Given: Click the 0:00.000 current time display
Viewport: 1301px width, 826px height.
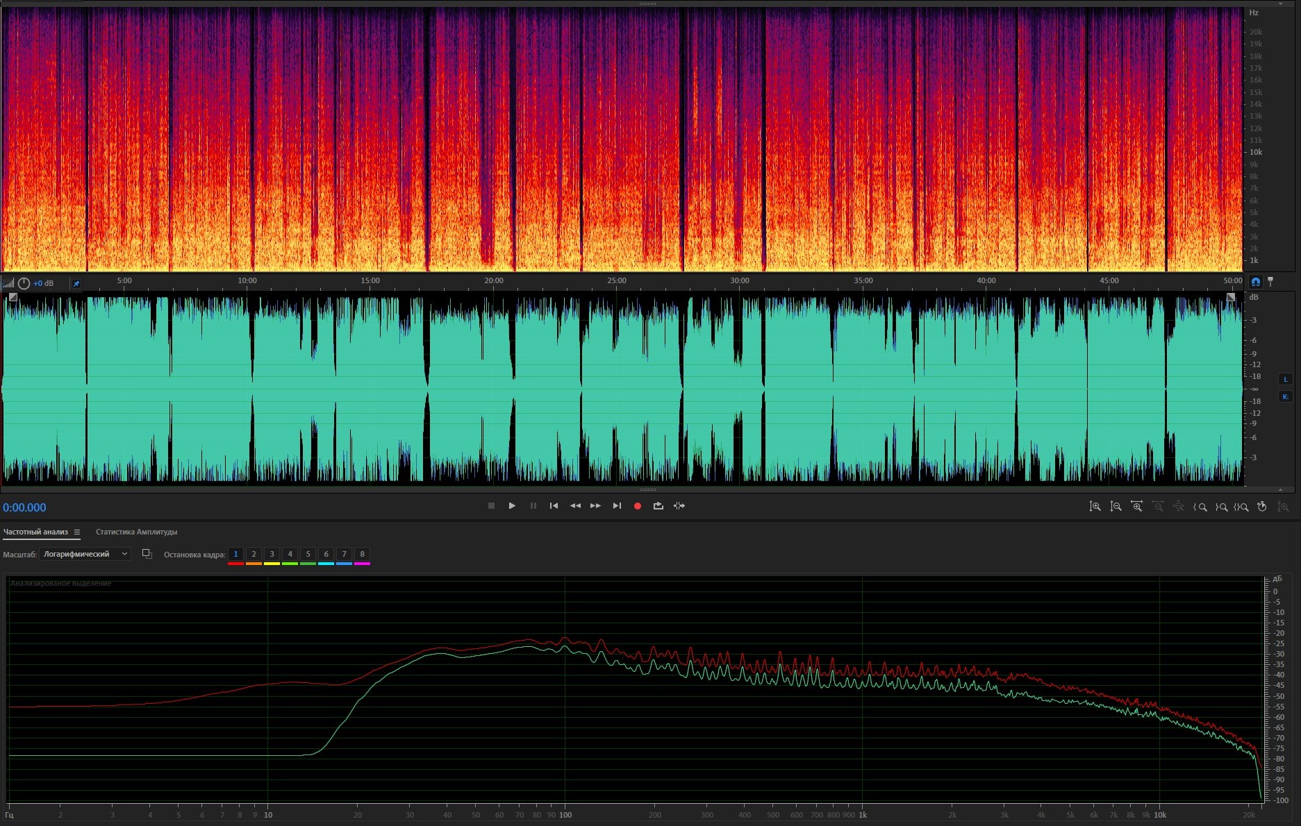Looking at the screenshot, I should 24,507.
